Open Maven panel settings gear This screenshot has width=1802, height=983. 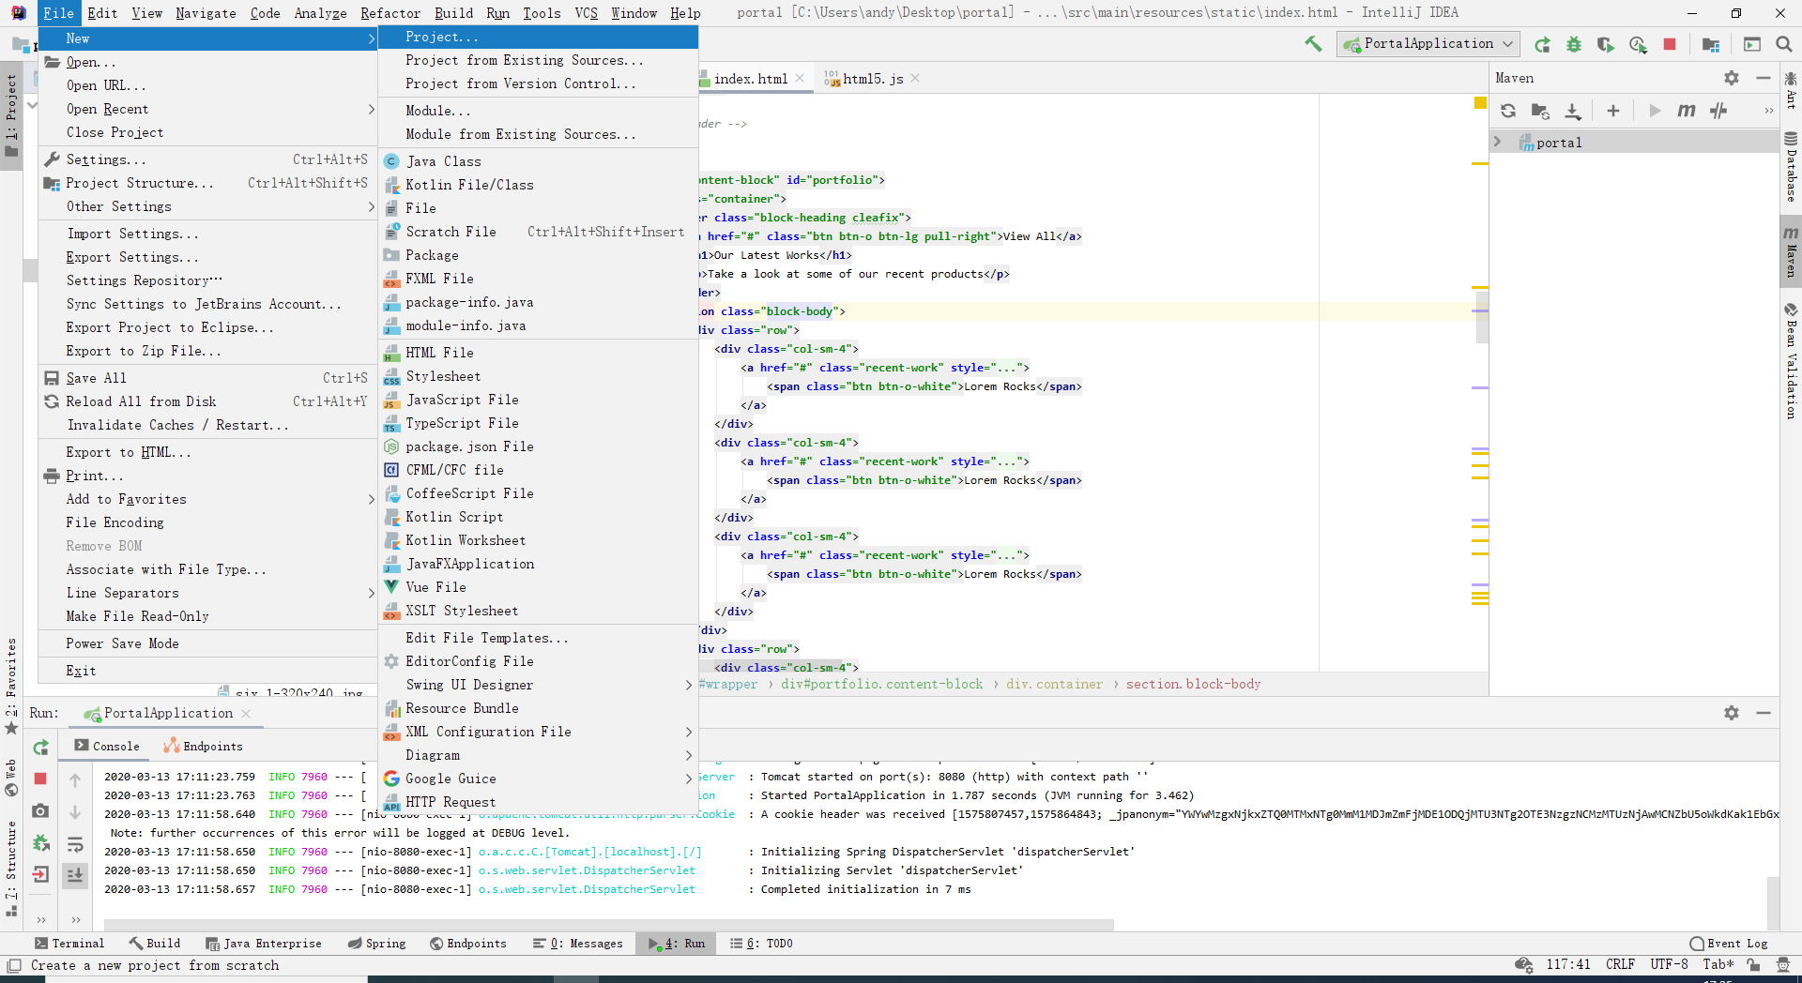click(x=1732, y=78)
